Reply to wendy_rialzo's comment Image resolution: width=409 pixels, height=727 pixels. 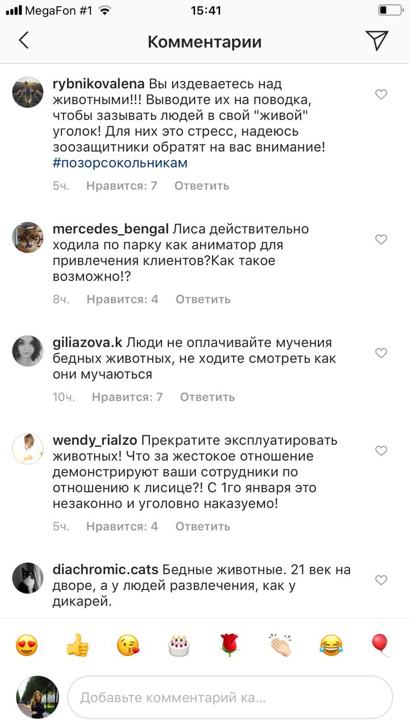coord(202,527)
